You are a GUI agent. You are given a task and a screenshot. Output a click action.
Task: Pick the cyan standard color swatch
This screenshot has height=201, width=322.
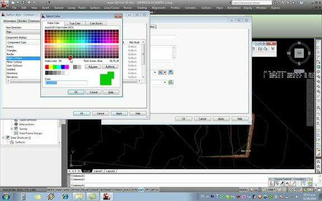click(59, 67)
